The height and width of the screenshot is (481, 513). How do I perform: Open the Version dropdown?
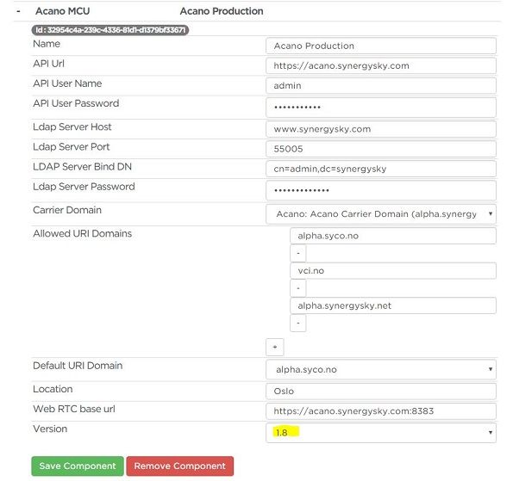381,433
